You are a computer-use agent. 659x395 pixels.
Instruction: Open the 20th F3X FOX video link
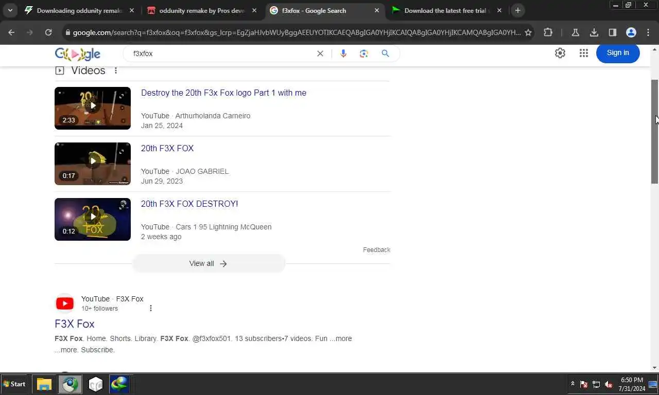click(x=167, y=149)
